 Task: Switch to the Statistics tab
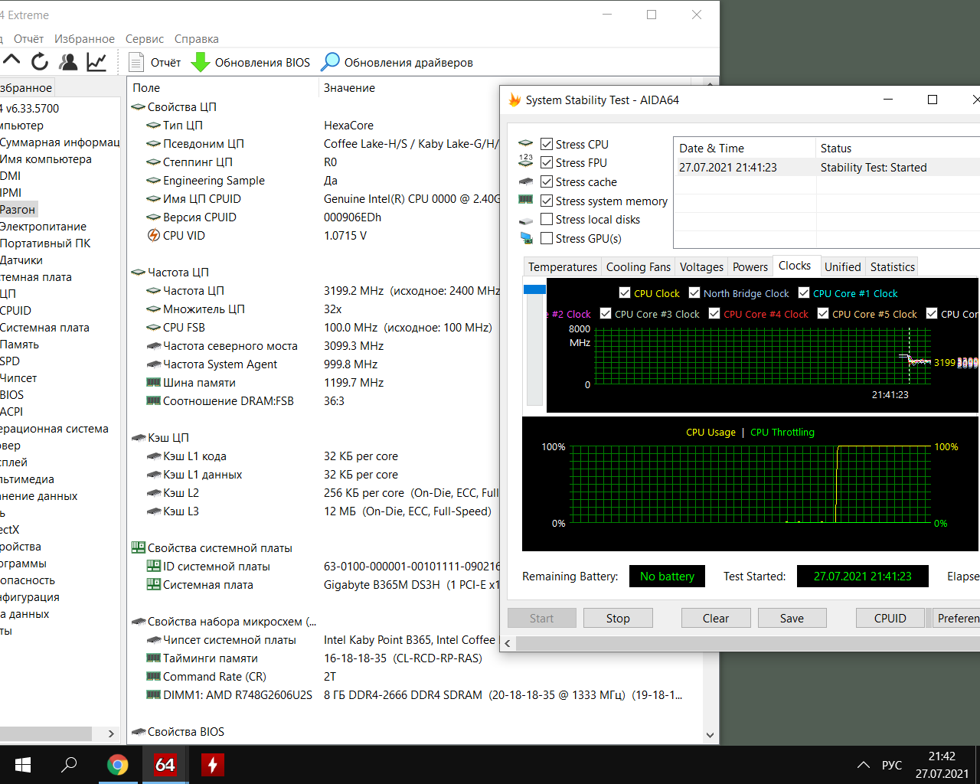pos(893,266)
